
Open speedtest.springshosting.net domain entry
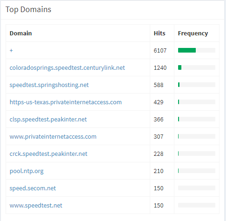pyautogui.click(x=49, y=85)
